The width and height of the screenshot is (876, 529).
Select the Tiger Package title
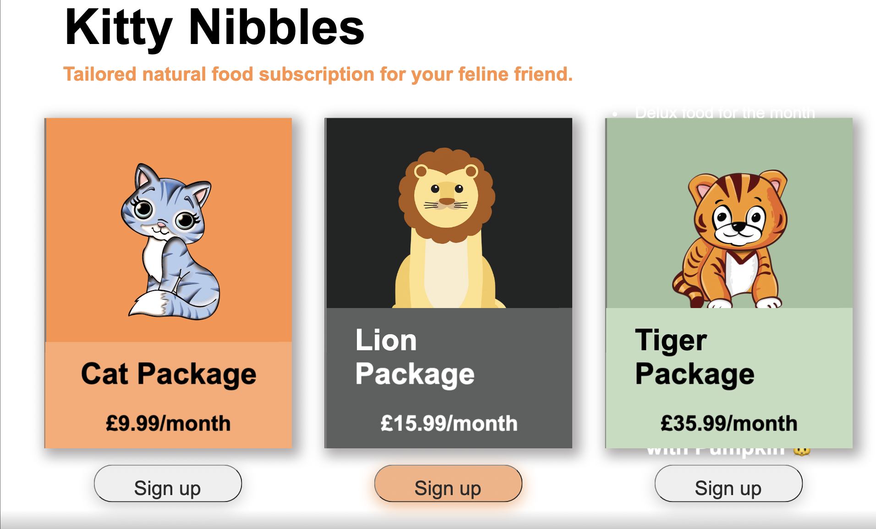click(x=694, y=357)
